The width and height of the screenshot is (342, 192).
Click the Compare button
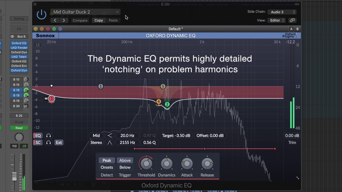[x=80, y=20]
